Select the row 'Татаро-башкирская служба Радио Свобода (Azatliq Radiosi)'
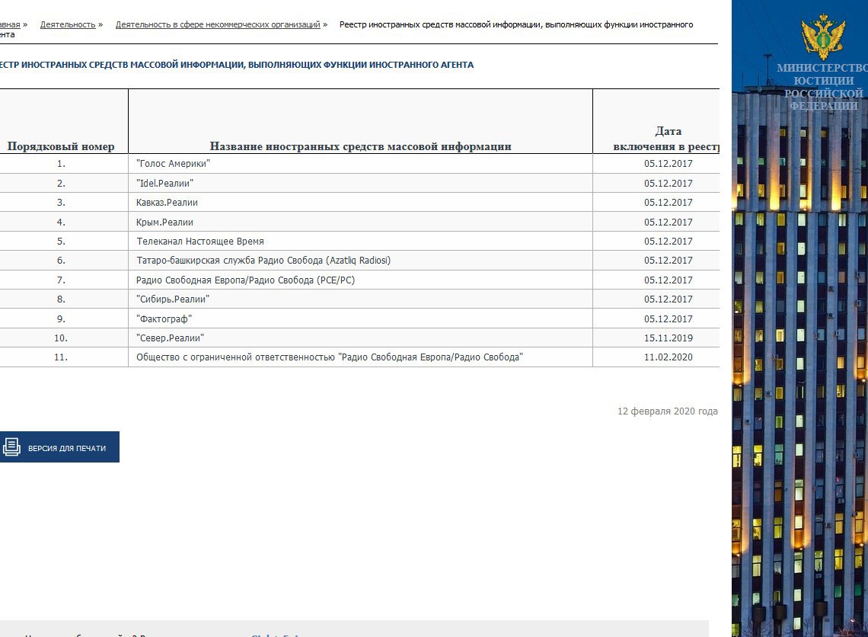The width and height of the screenshot is (868, 637). pyautogui.click(x=360, y=261)
